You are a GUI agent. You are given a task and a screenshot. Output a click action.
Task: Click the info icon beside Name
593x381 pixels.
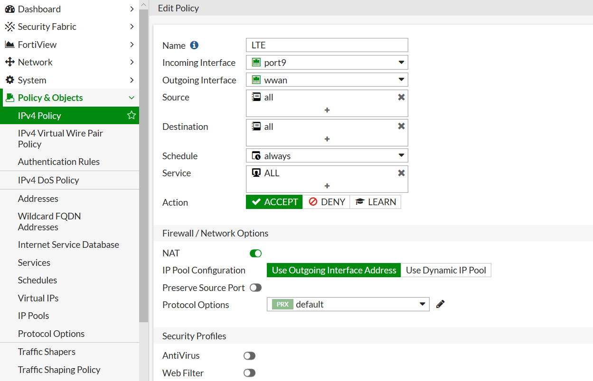194,45
